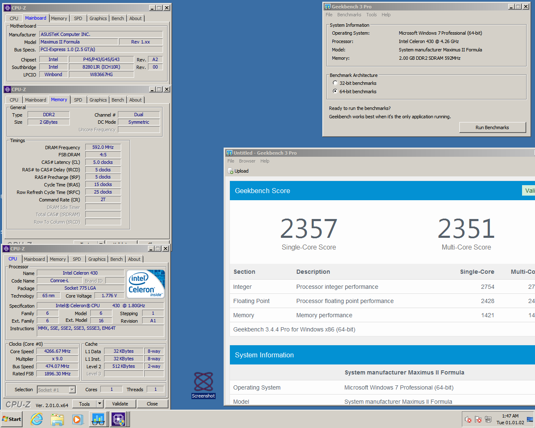Click Geekbench 3 Pro title bar icon

pyautogui.click(x=327, y=7)
